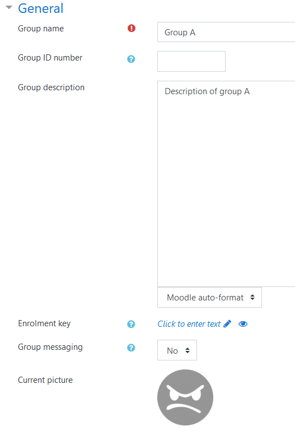Click the General section heading
This screenshot has width=295, height=435.
[x=41, y=8]
